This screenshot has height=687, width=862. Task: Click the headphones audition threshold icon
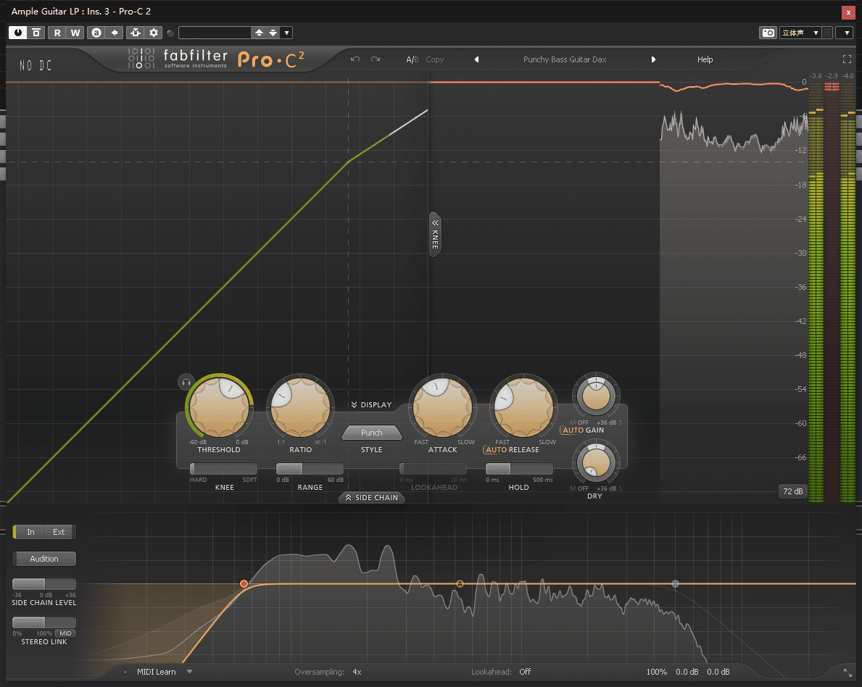tap(186, 381)
